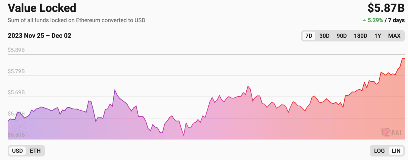The image size is (408, 160).
Task: Select LIN scale option
Action: click(396, 151)
